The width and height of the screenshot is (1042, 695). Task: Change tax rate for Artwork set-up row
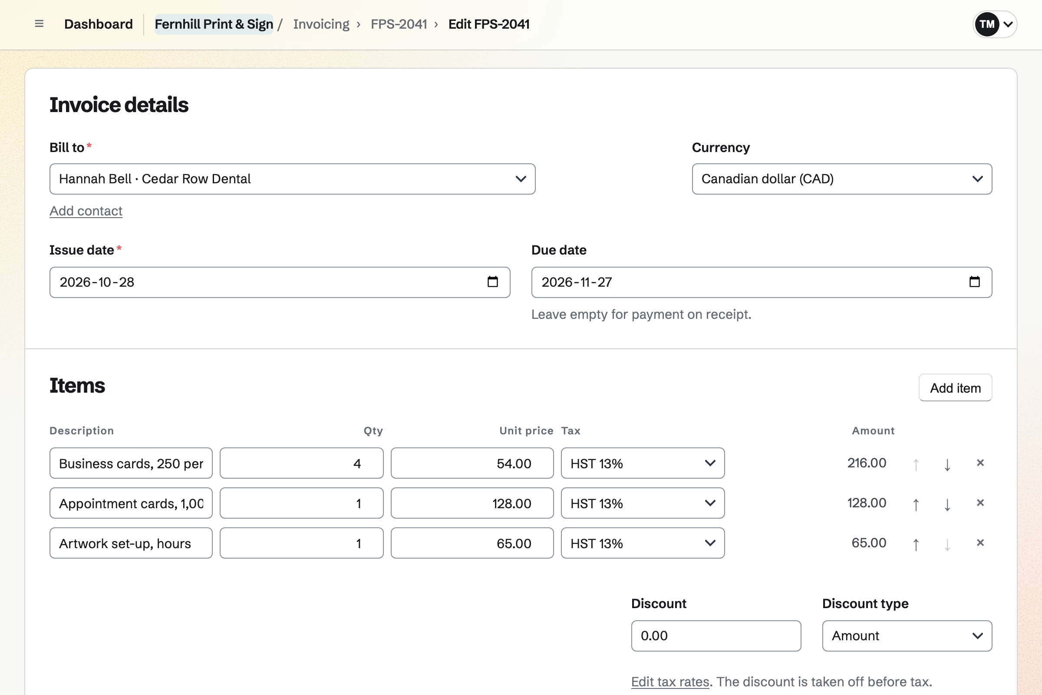click(643, 543)
